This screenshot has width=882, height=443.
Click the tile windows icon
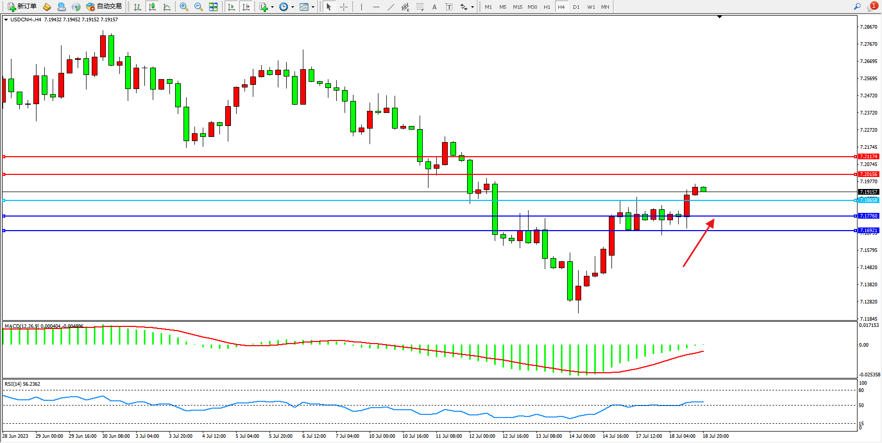(213, 7)
